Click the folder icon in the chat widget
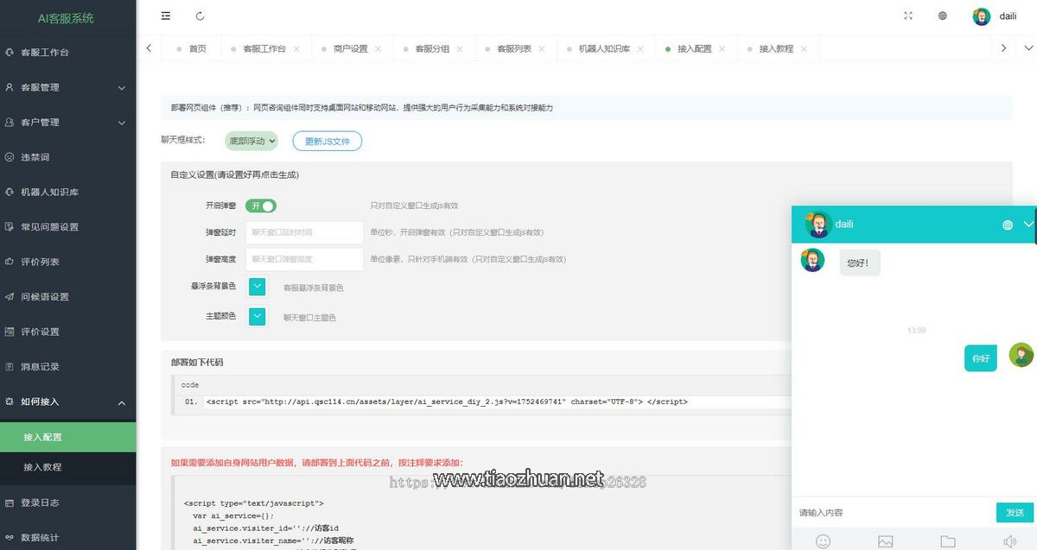The height and width of the screenshot is (550, 1037). point(947,541)
